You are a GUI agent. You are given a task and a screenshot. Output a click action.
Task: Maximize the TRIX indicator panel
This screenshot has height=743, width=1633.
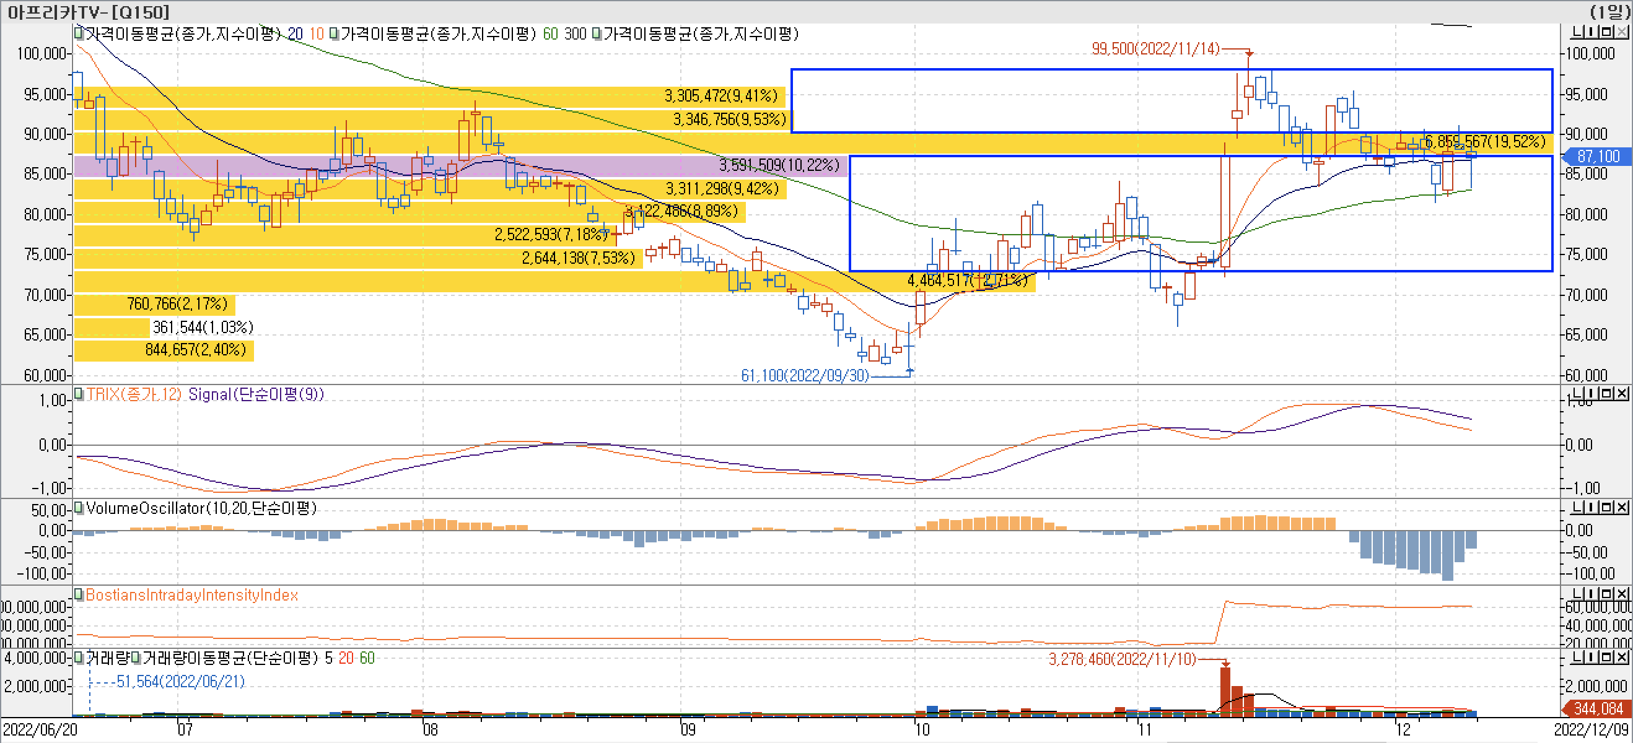(x=1607, y=393)
